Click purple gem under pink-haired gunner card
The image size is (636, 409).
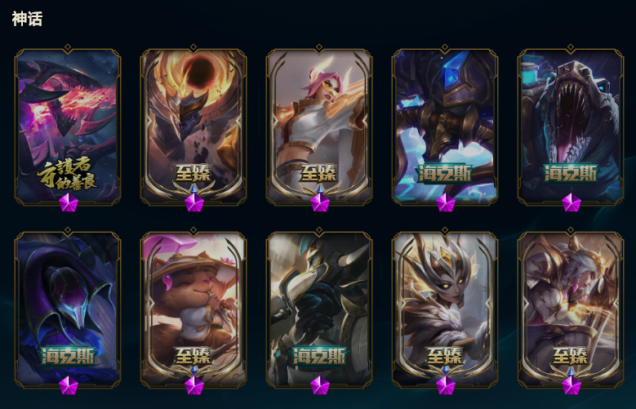coord(319,202)
